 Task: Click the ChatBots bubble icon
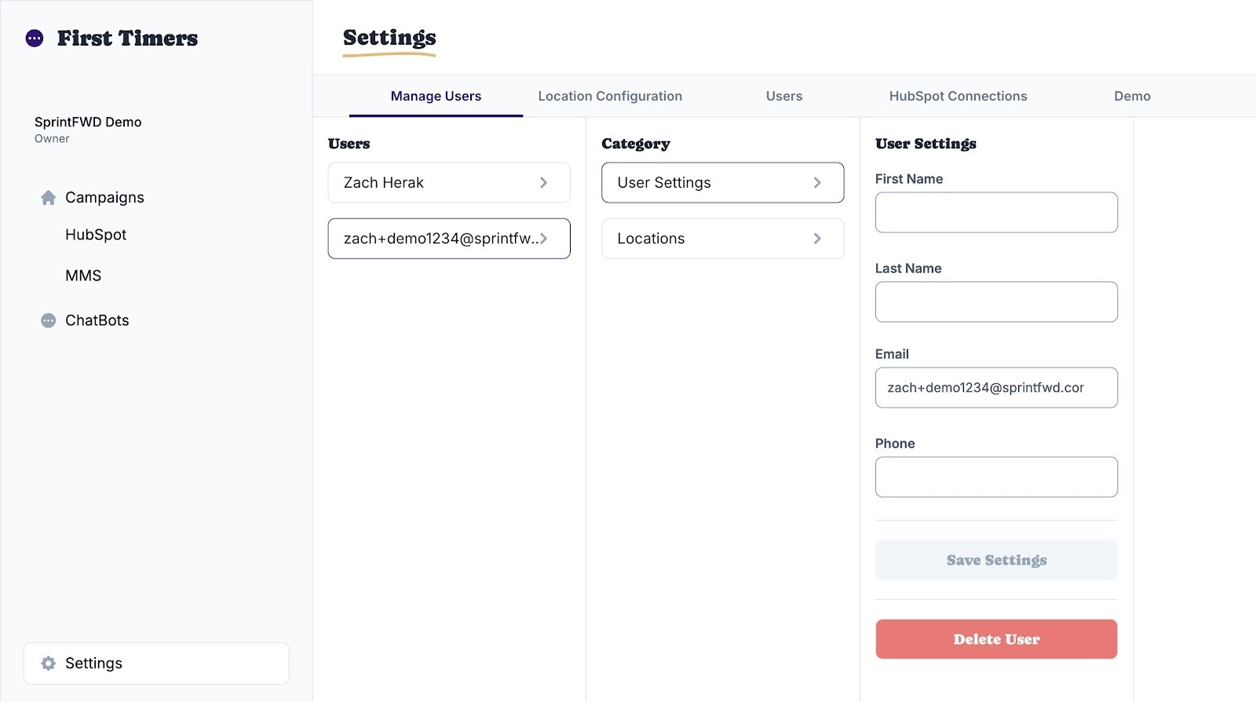(48, 320)
